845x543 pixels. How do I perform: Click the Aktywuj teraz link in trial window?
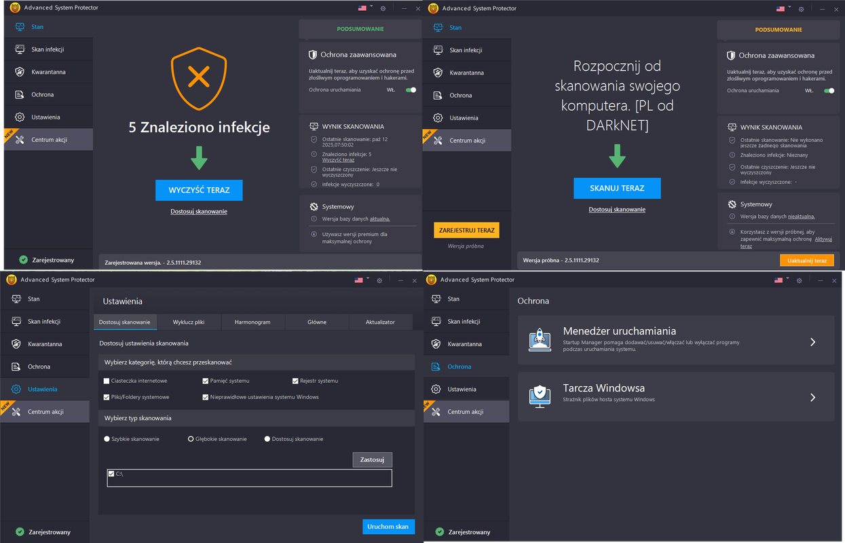[x=823, y=239]
